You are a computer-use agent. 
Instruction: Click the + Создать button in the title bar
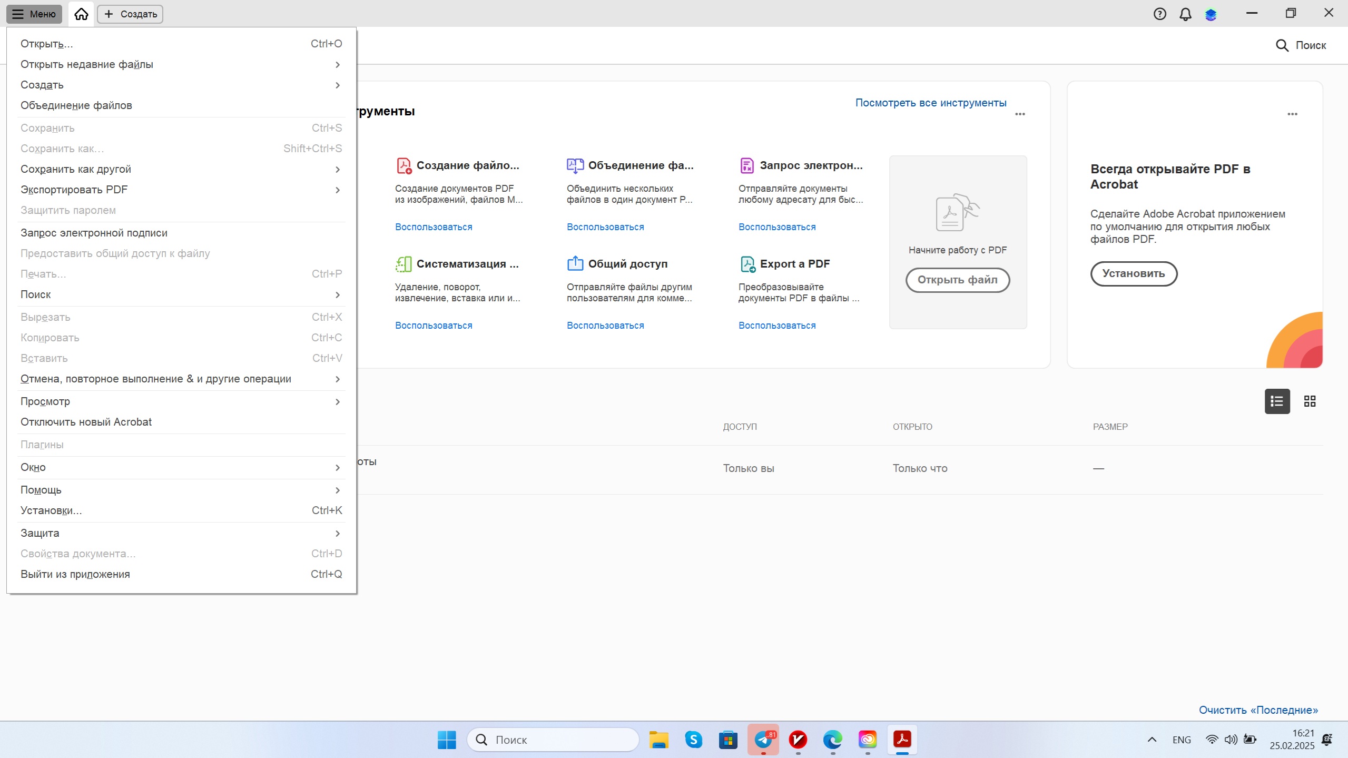[130, 14]
